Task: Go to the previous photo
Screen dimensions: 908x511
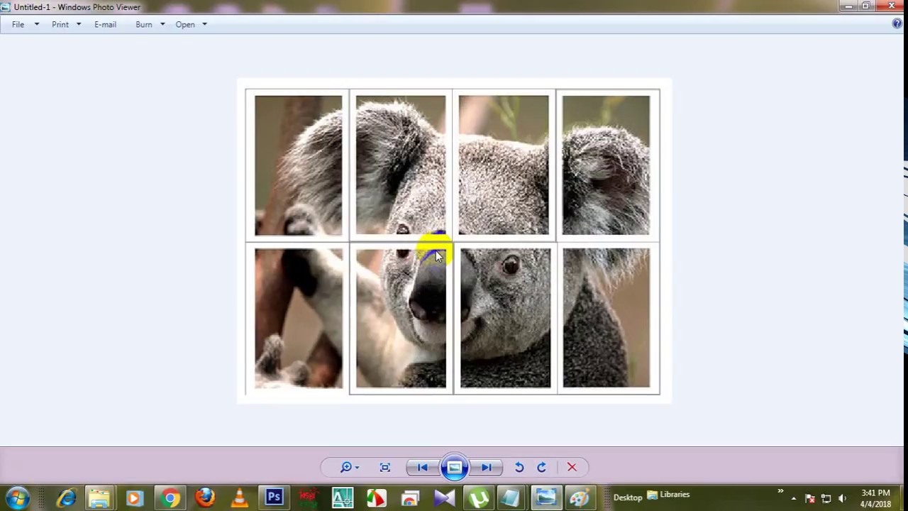Action: click(422, 467)
